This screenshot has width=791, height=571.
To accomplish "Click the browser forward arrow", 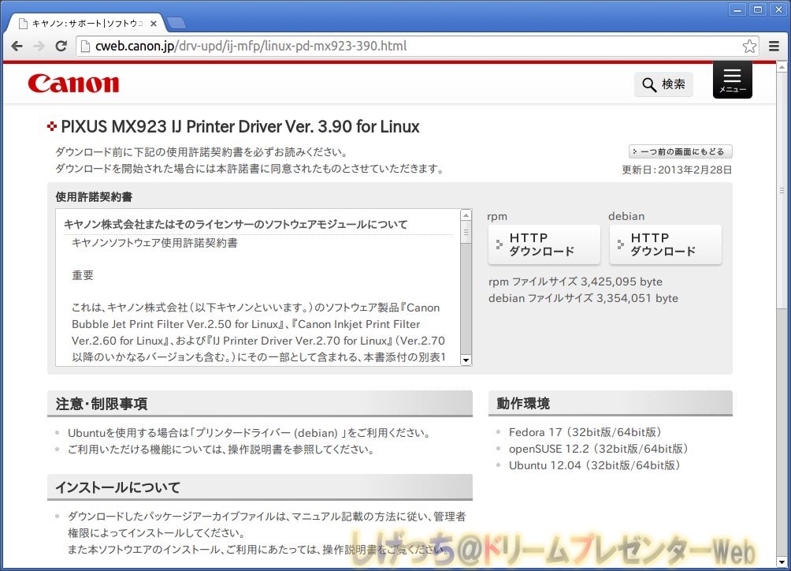I will [x=39, y=46].
